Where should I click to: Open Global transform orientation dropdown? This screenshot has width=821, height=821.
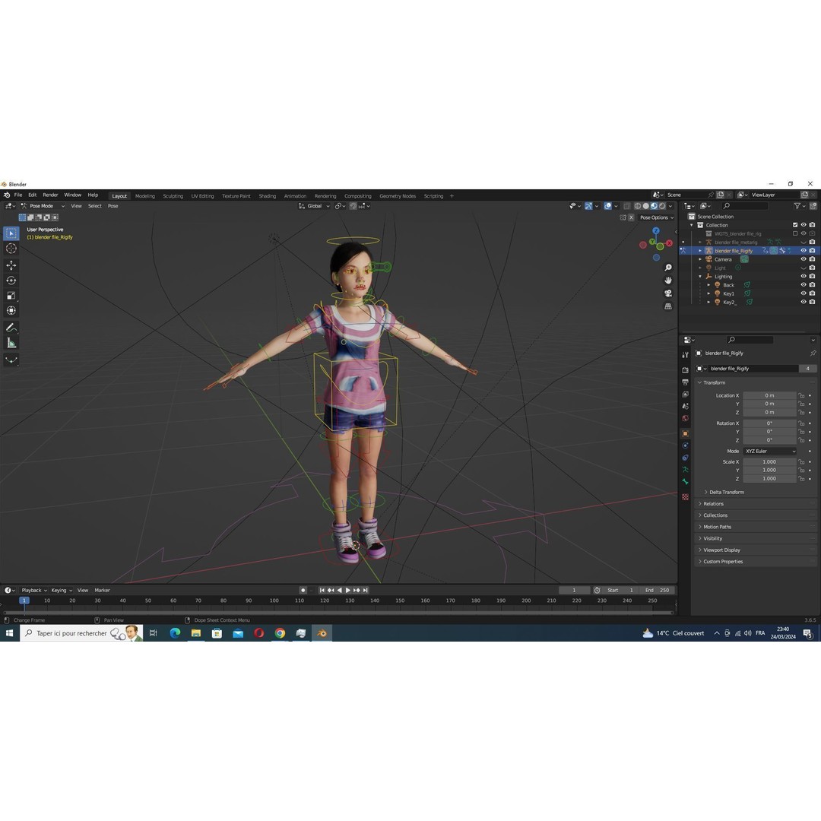pyautogui.click(x=314, y=206)
